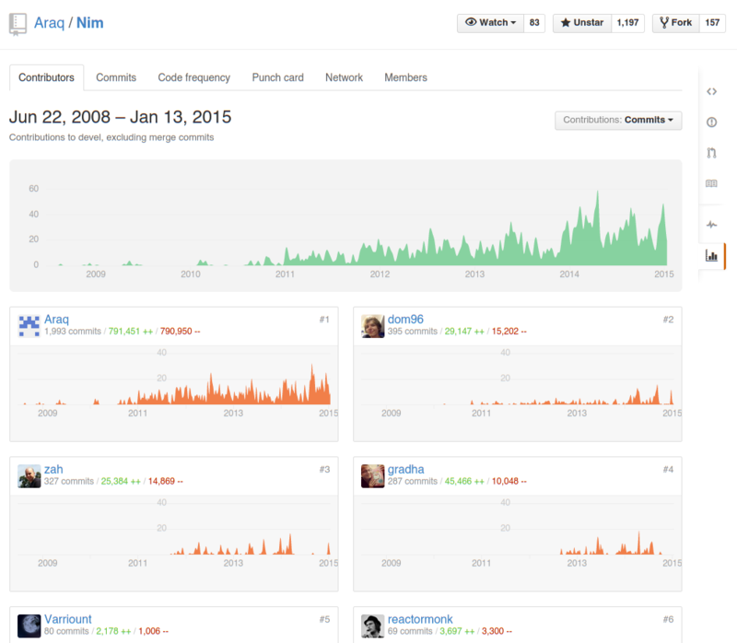The width and height of the screenshot is (737, 643).
Task: Open dom96's 395 commits link
Action: tap(412, 332)
